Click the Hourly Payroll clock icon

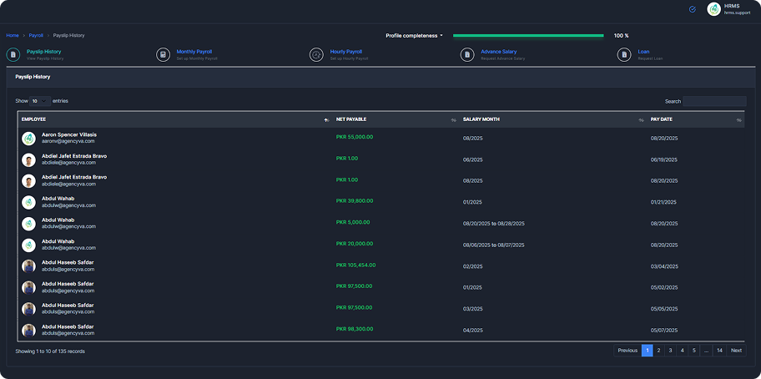tap(316, 55)
